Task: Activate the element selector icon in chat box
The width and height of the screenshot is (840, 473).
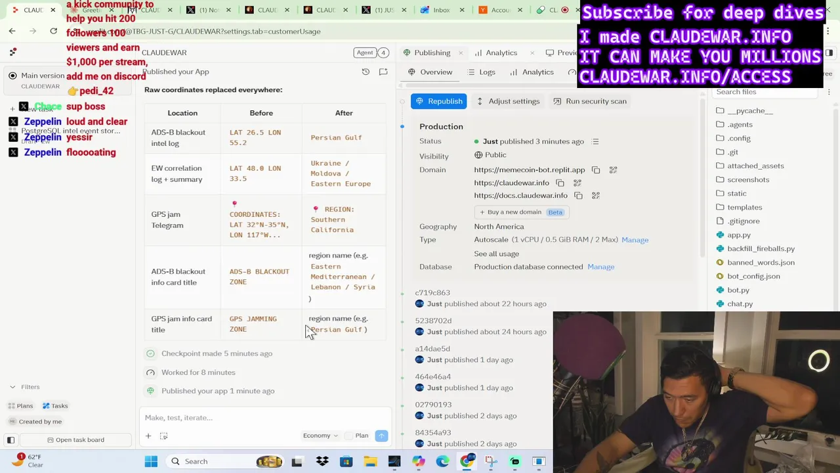Action: click(x=164, y=436)
